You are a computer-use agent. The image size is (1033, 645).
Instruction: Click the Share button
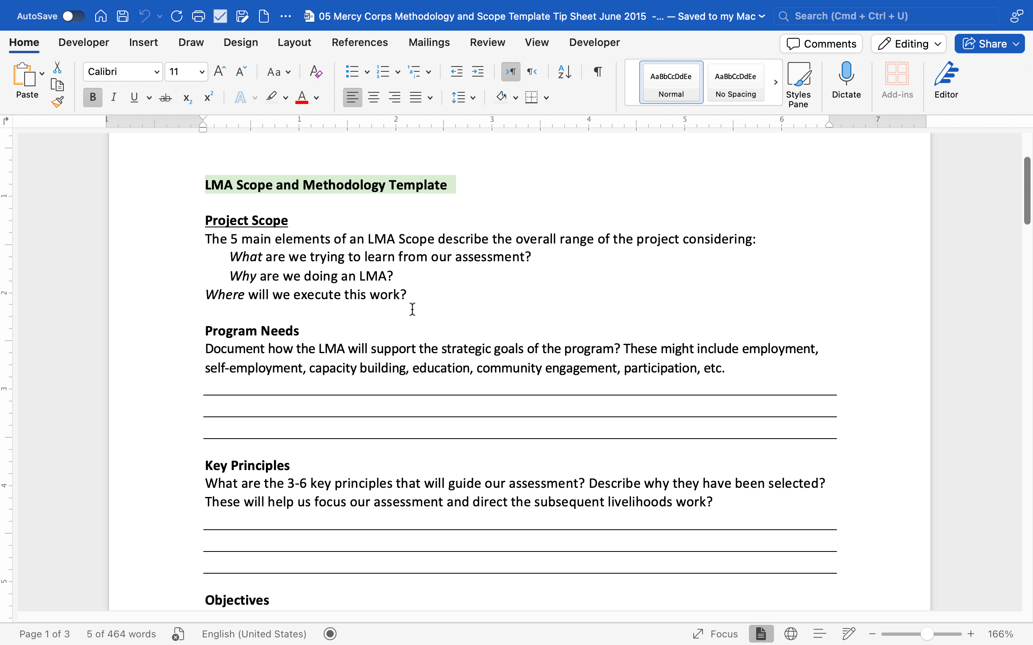[x=989, y=44]
